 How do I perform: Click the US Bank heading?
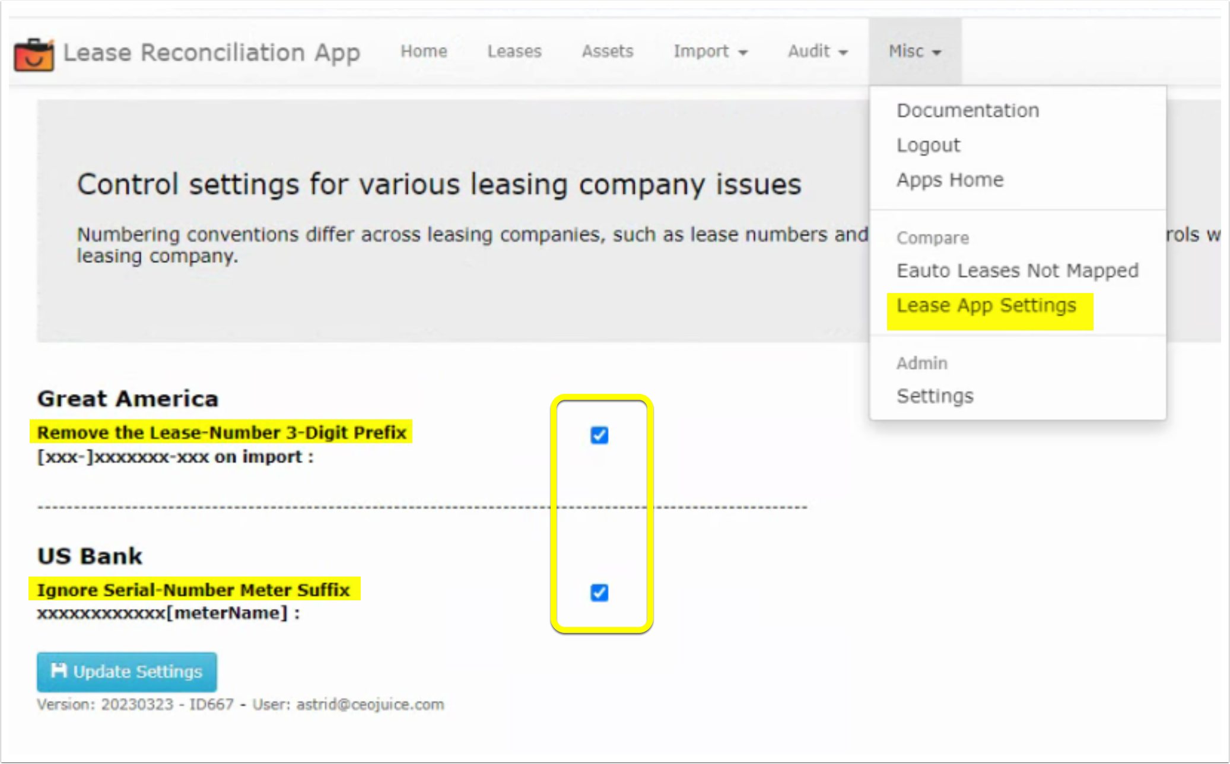[90, 556]
